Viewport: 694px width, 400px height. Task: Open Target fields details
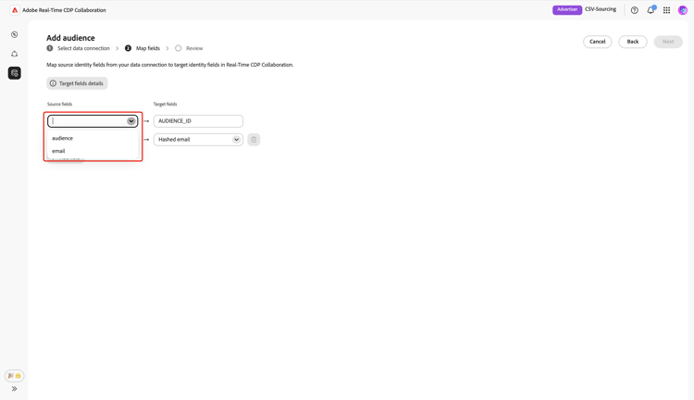(x=77, y=83)
